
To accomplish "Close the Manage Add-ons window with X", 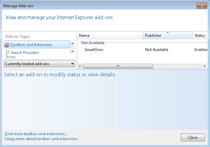I will 202,6.
